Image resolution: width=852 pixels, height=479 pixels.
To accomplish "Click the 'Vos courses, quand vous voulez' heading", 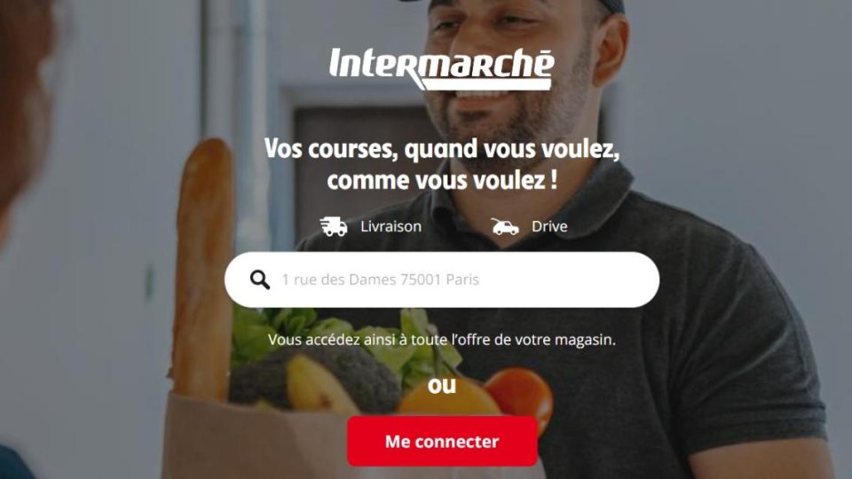I will (442, 149).
